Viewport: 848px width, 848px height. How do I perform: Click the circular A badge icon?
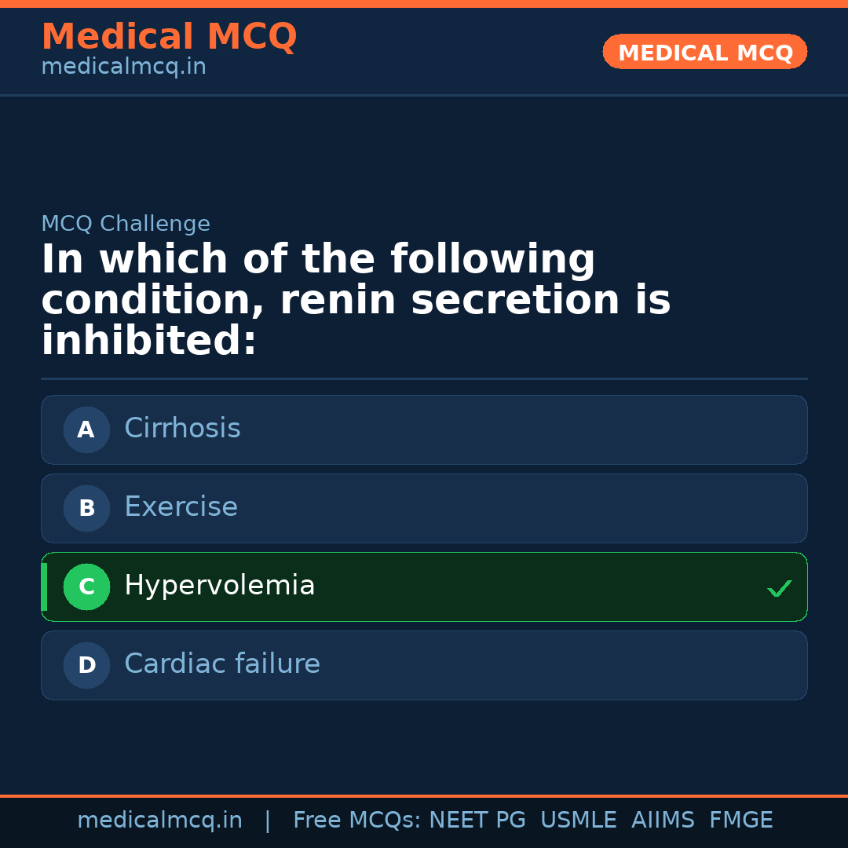86,429
